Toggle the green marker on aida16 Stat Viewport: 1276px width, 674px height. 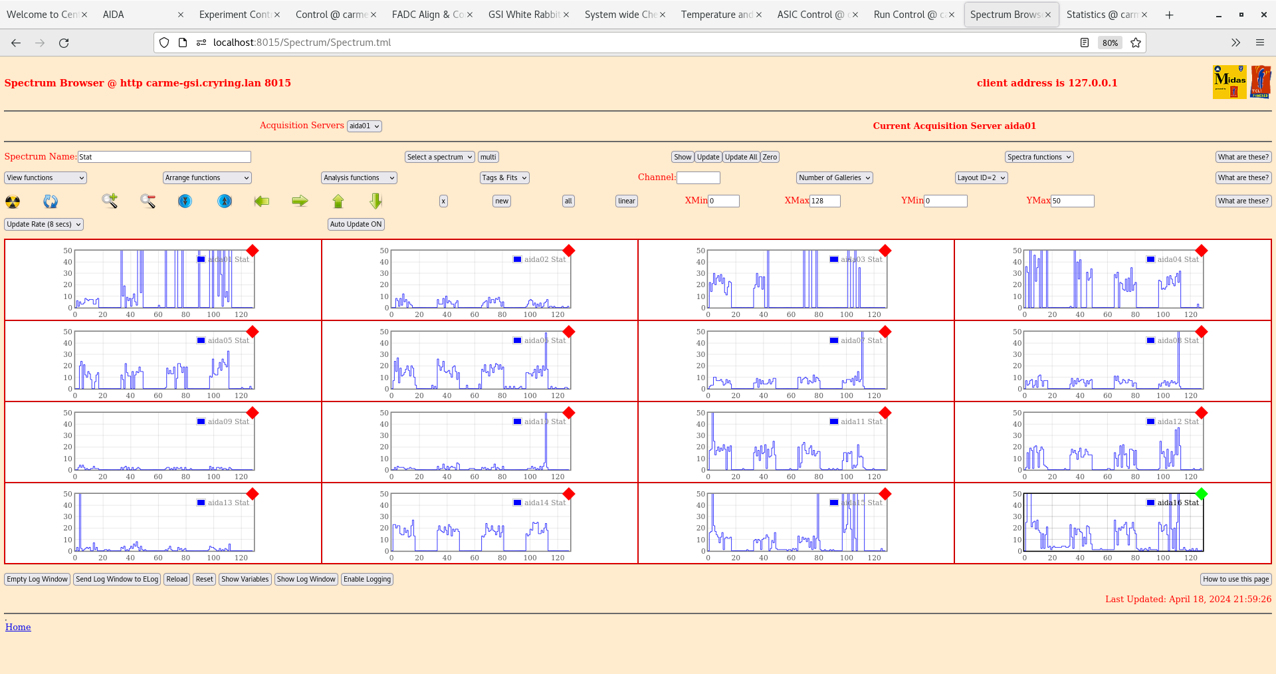pos(1201,494)
